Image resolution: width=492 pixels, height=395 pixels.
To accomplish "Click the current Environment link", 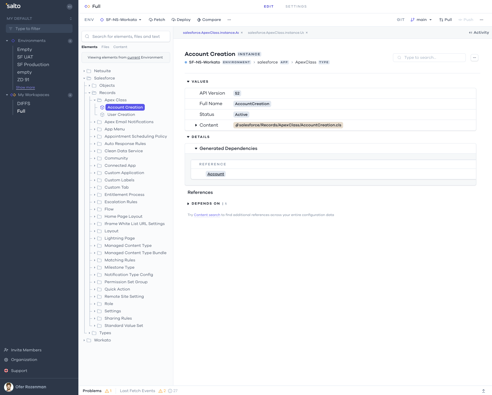I will (x=134, y=58).
